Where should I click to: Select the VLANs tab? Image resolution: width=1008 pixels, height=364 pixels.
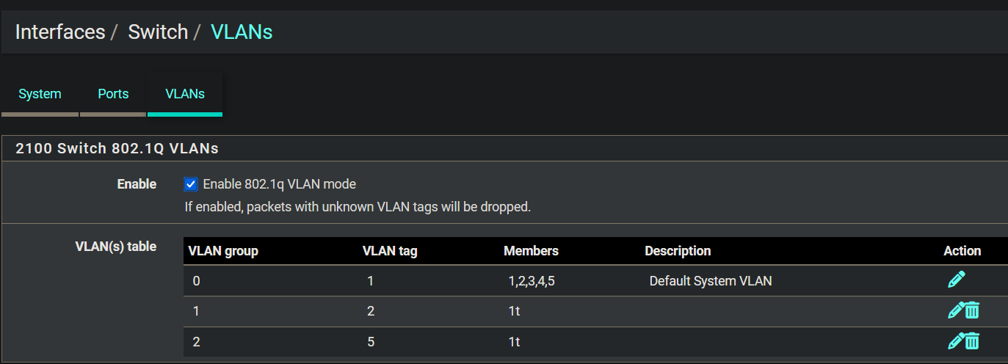click(185, 94)
